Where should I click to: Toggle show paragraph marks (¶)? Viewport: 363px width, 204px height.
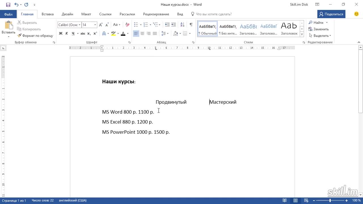[x=191, y=25]
